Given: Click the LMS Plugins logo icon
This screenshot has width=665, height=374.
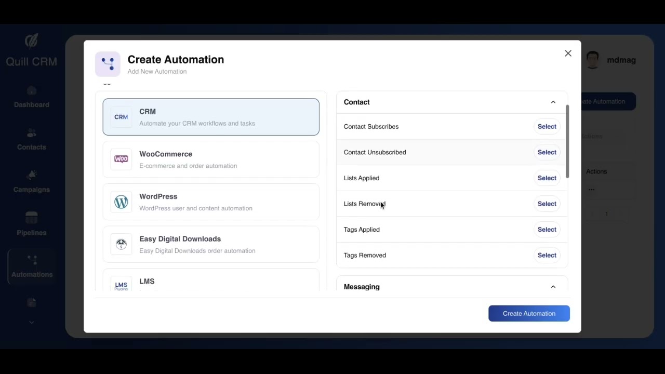Looking at the screenshot, I should pos(121,285).
